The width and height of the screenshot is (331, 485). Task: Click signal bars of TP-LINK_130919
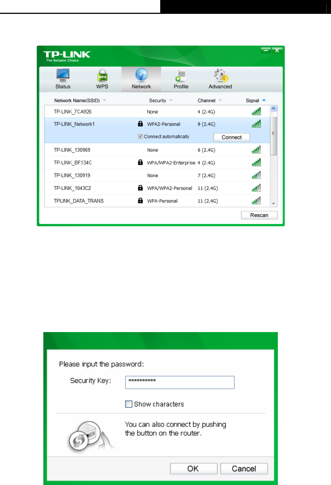tap(256, 175)
